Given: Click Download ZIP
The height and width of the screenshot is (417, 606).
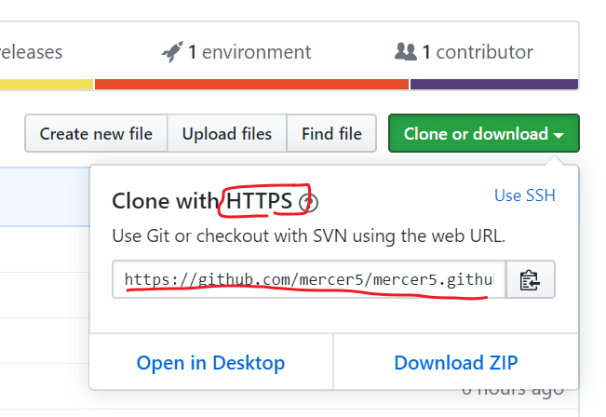Looking at the screenshot, I should click(456, 362).
